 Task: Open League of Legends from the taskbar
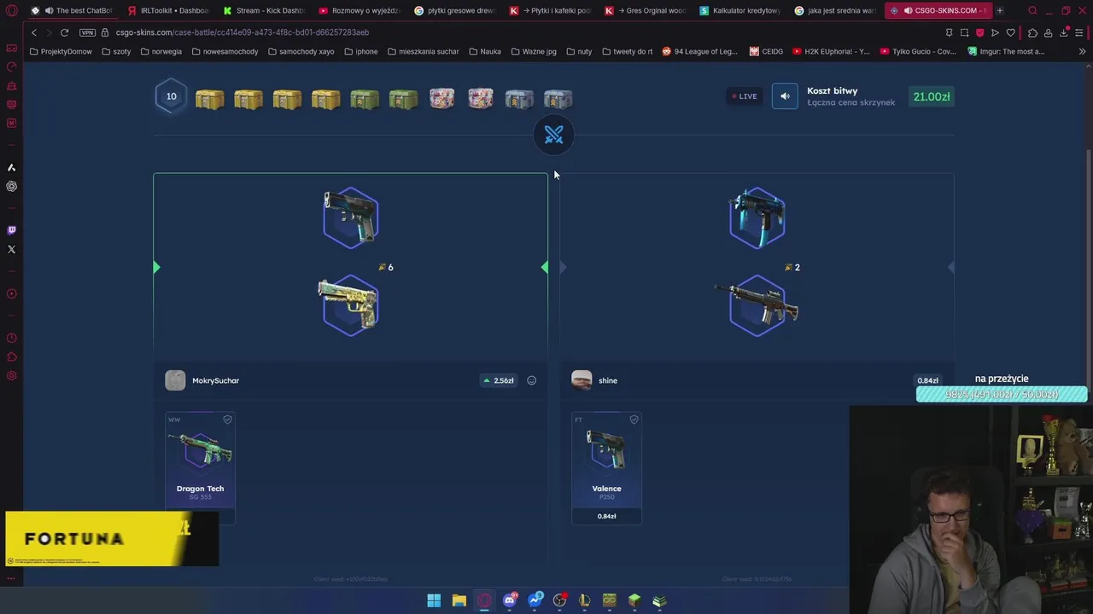(584, 600)
